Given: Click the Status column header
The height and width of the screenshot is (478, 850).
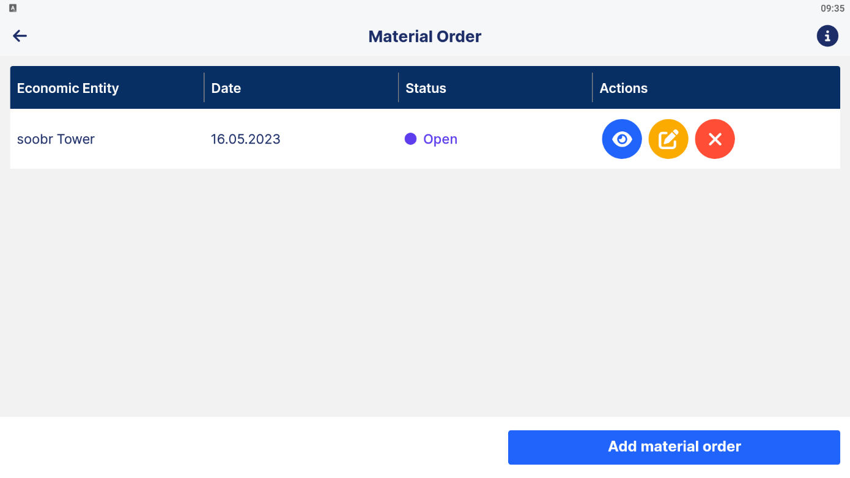Looking at the screenshot, I should [x=426, y=88].
